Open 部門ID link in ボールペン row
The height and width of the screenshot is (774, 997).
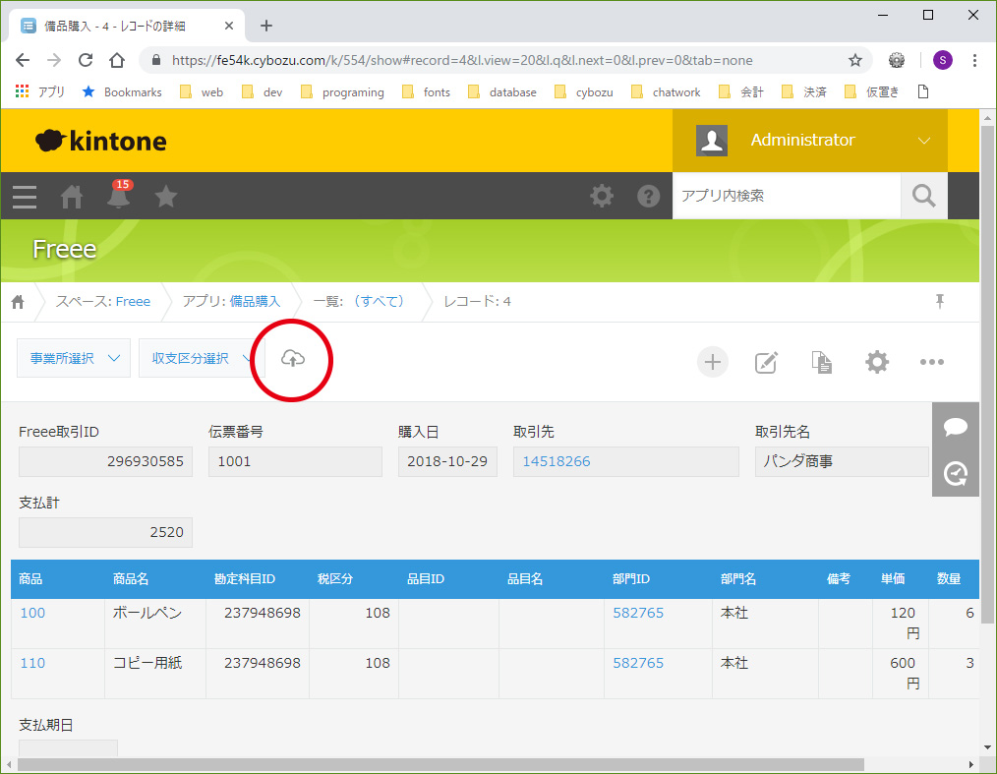coord(638,613)
